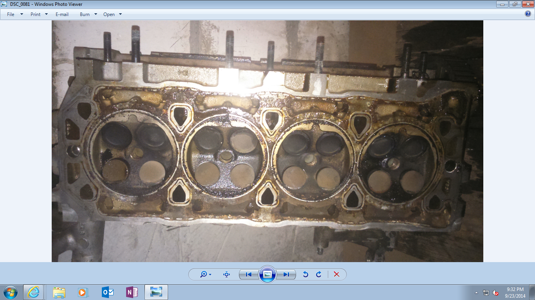Screen dimensions: 535x300
Task: Rotate the photo clockwise
Action: coord(318,274)
